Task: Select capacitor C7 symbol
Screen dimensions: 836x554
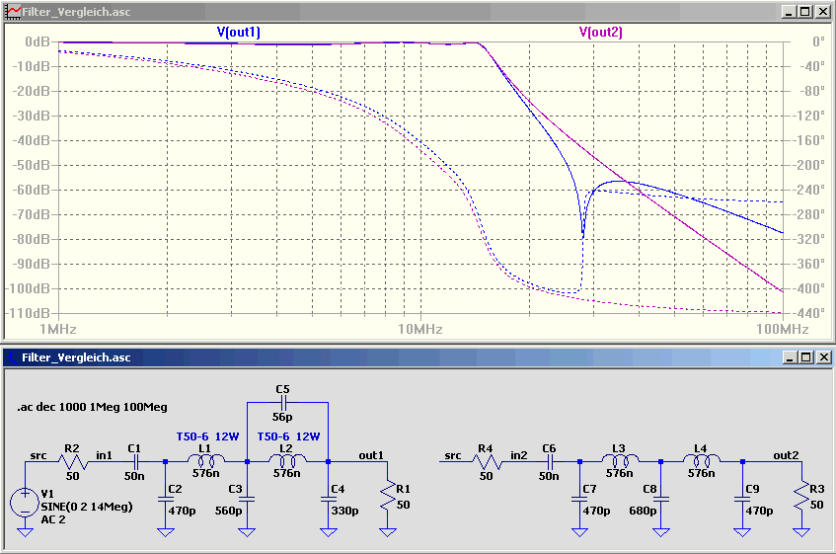Action: coord(579,499)
